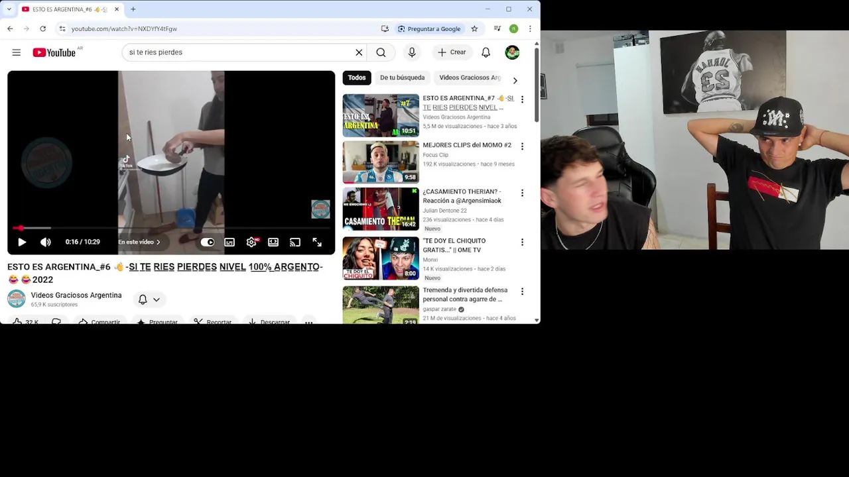849x477 pixels.
Task: Open options for CASAMIENTO THERIAN video
Action: point(522,193)
